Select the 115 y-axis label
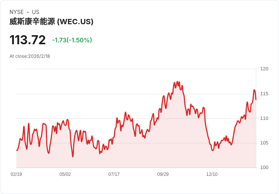 click(x=264, y=93)
